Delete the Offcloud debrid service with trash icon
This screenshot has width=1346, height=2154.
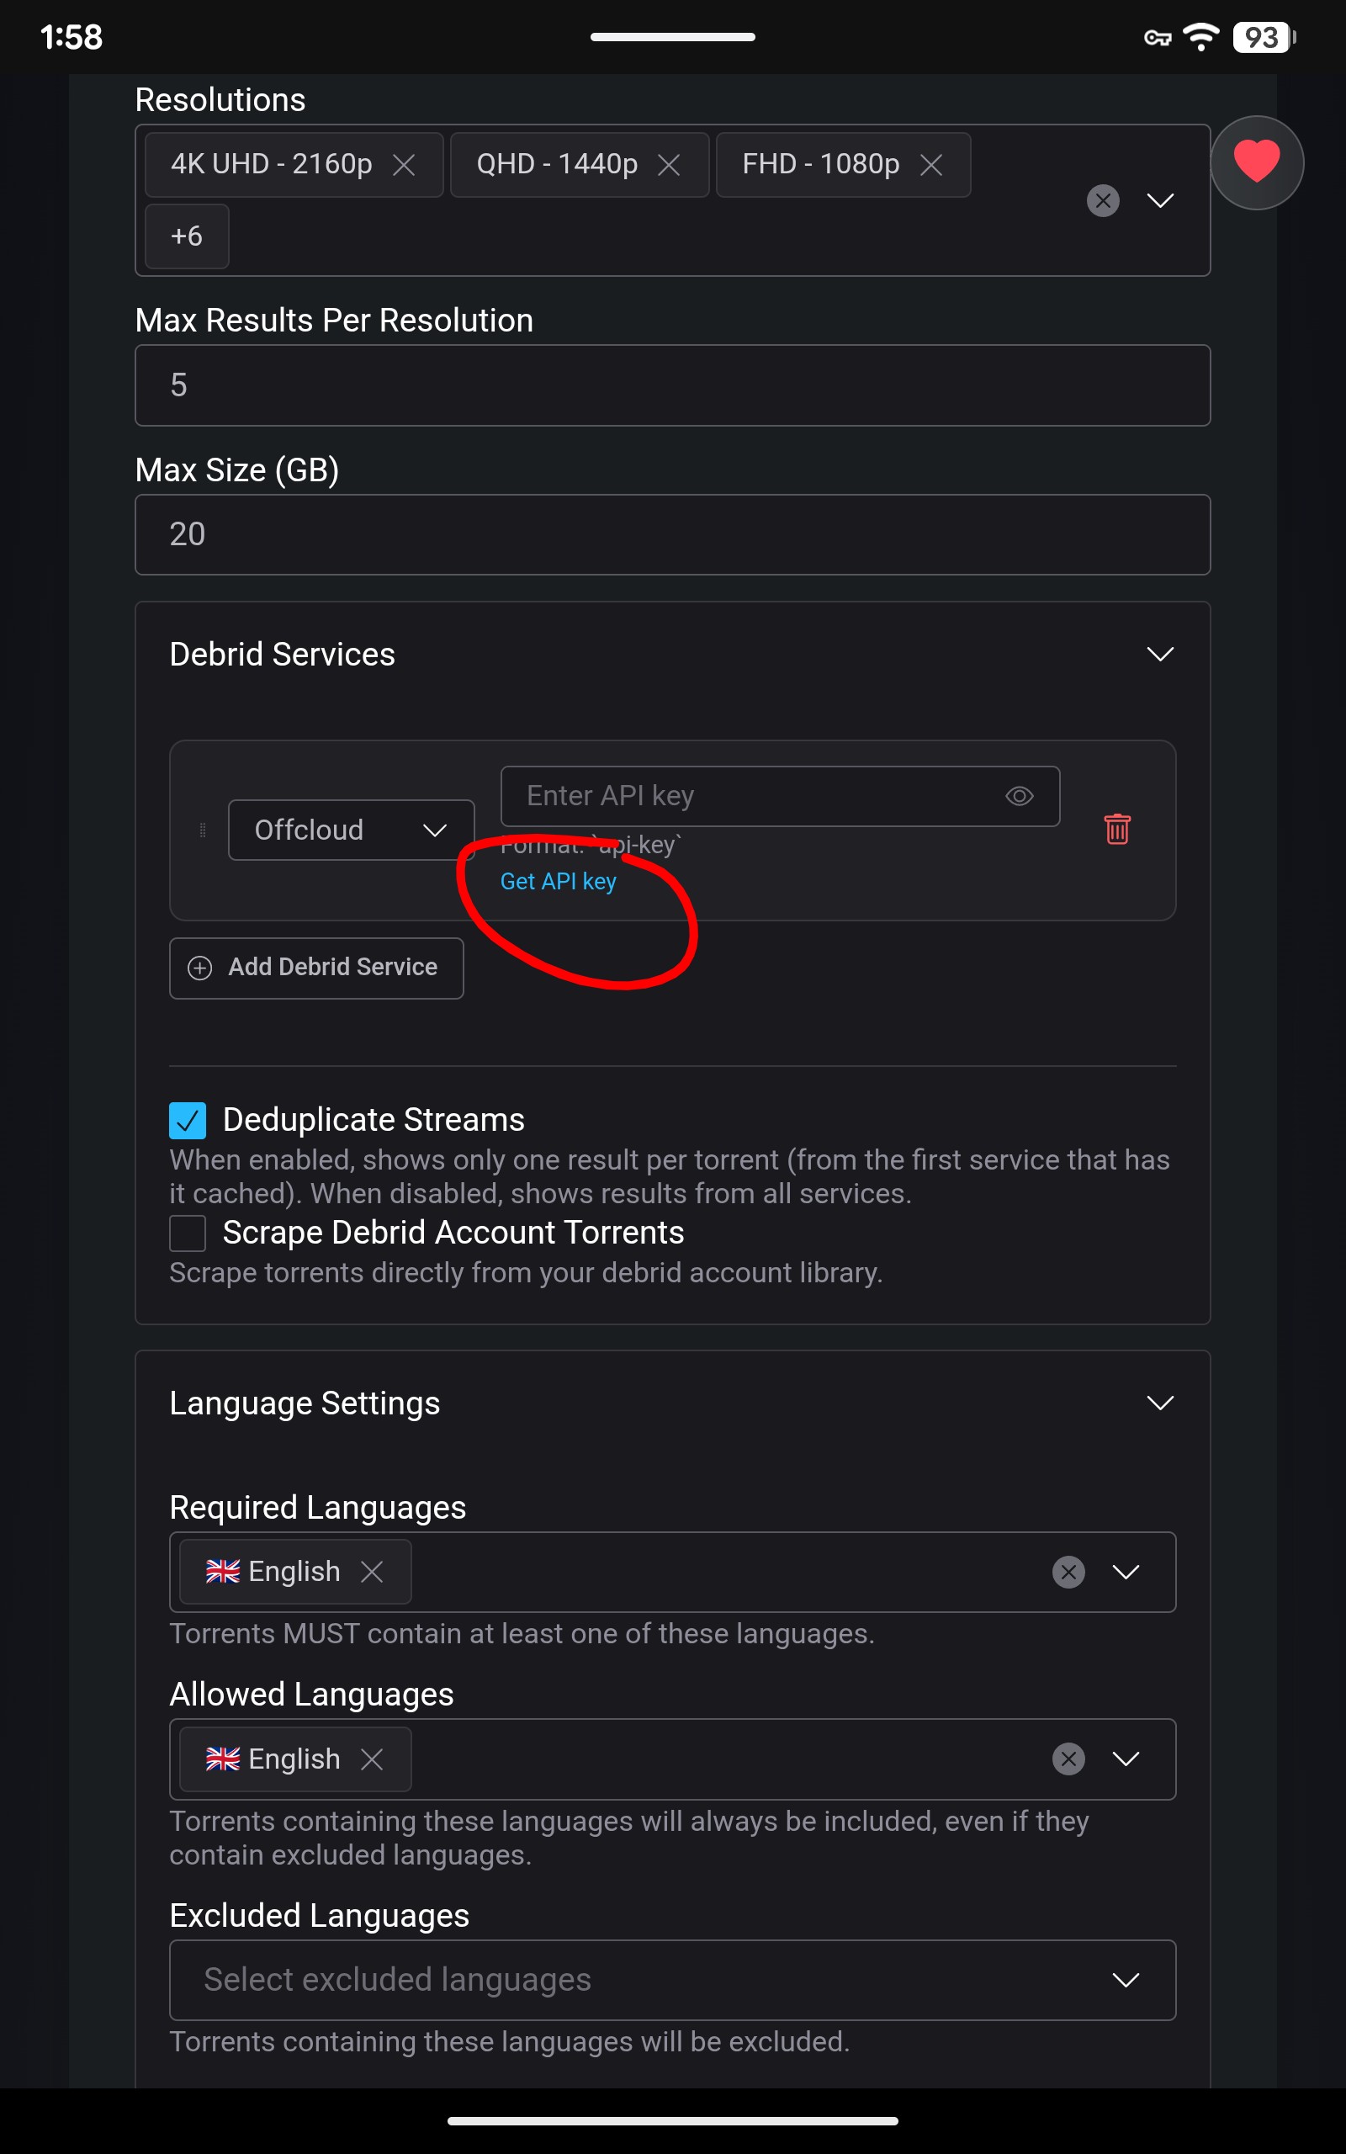pyautogui.click(x=1117, y=829)
